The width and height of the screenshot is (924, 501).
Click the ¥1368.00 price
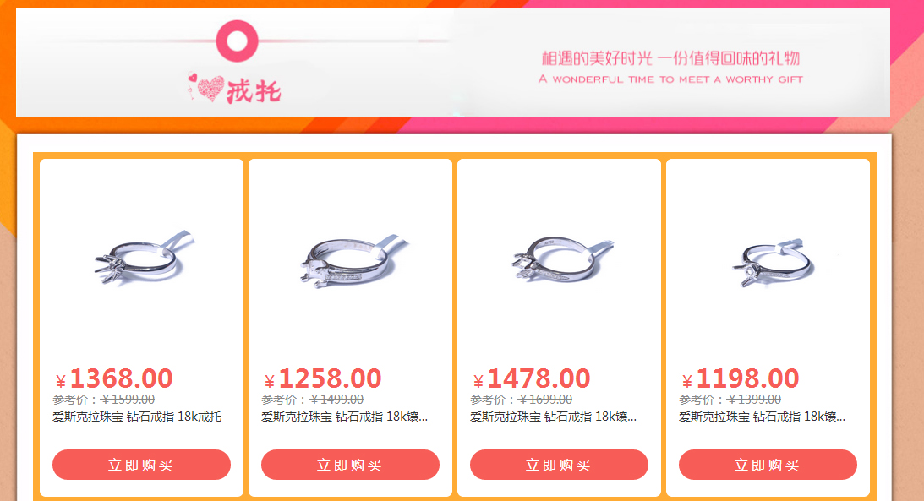(114, 378)
